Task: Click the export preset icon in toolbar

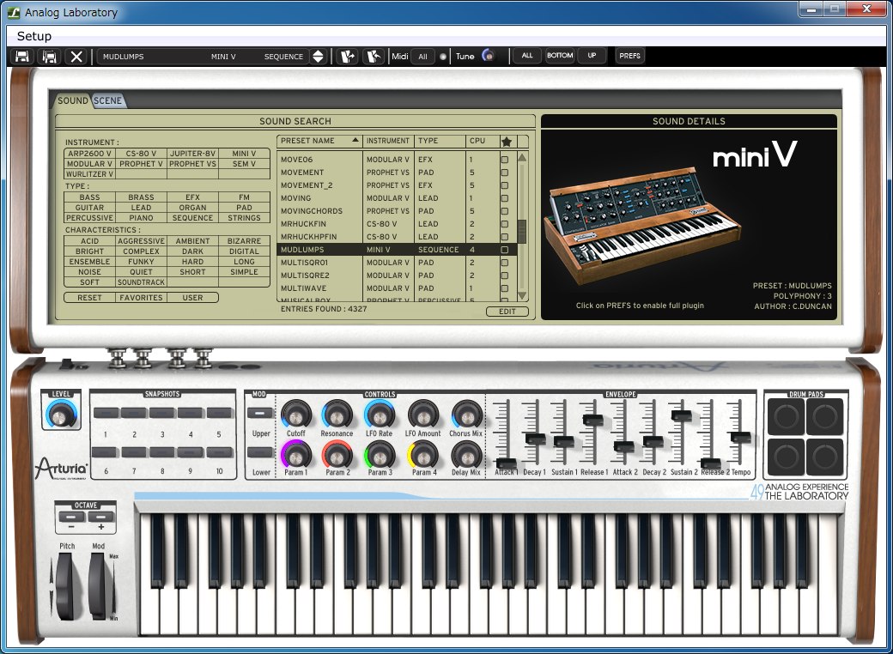Action: [x=373, y=57]
